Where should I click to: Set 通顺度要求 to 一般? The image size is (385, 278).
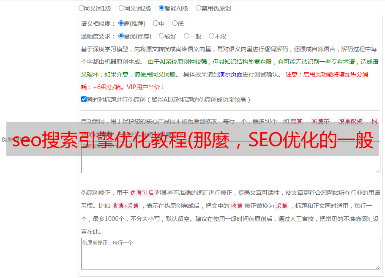tap(187, 36)
